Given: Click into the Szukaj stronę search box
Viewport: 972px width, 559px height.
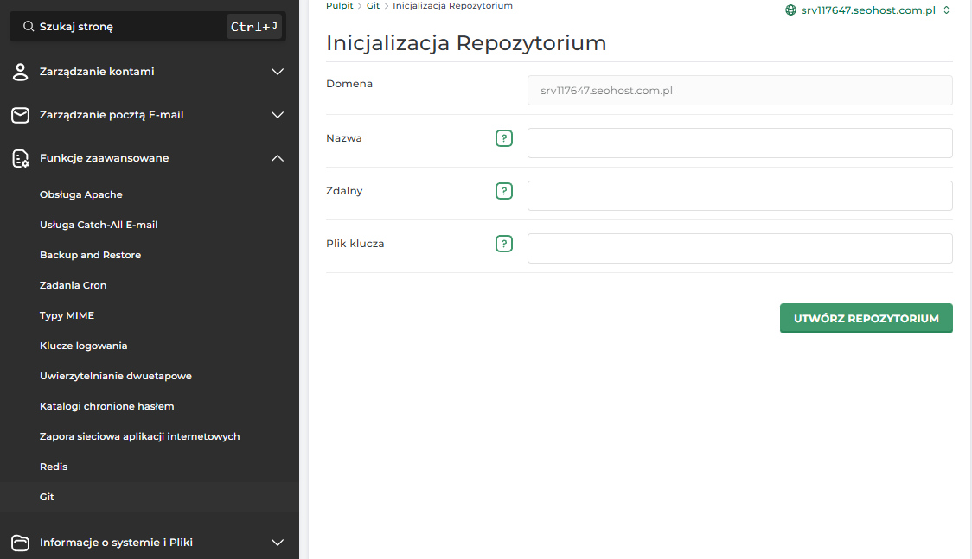Looking at the screenshot, I should coord(148,27).
